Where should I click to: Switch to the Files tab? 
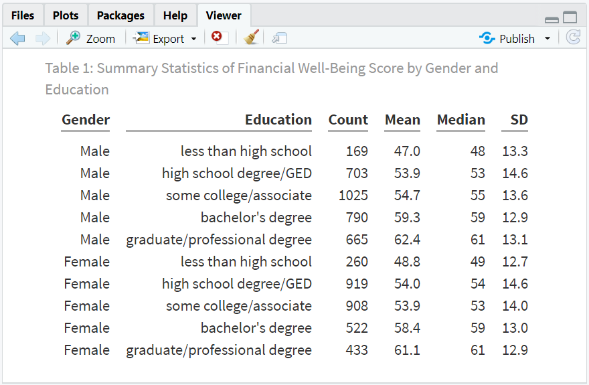(x=23, y=15)
